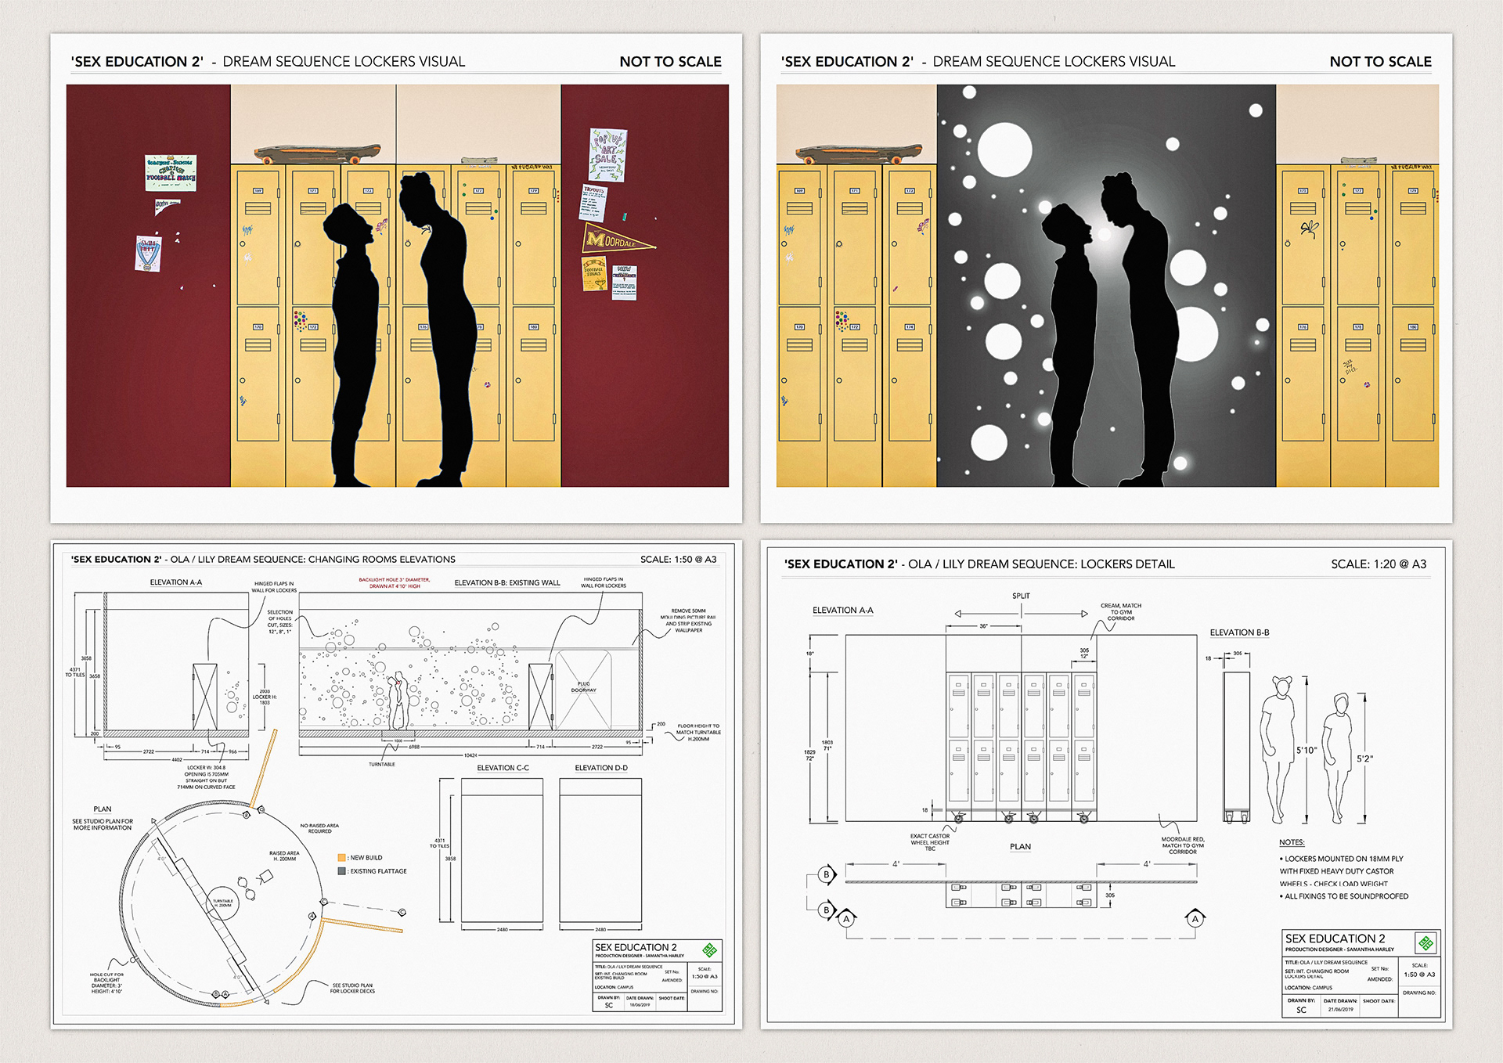The height and width of the screenshot is (1063, 1503).
Task: Open the red-wall lockers visual board
Action: tap(396, 278)
